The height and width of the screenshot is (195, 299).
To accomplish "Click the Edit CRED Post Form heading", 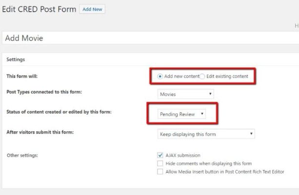I will (39, 9).
